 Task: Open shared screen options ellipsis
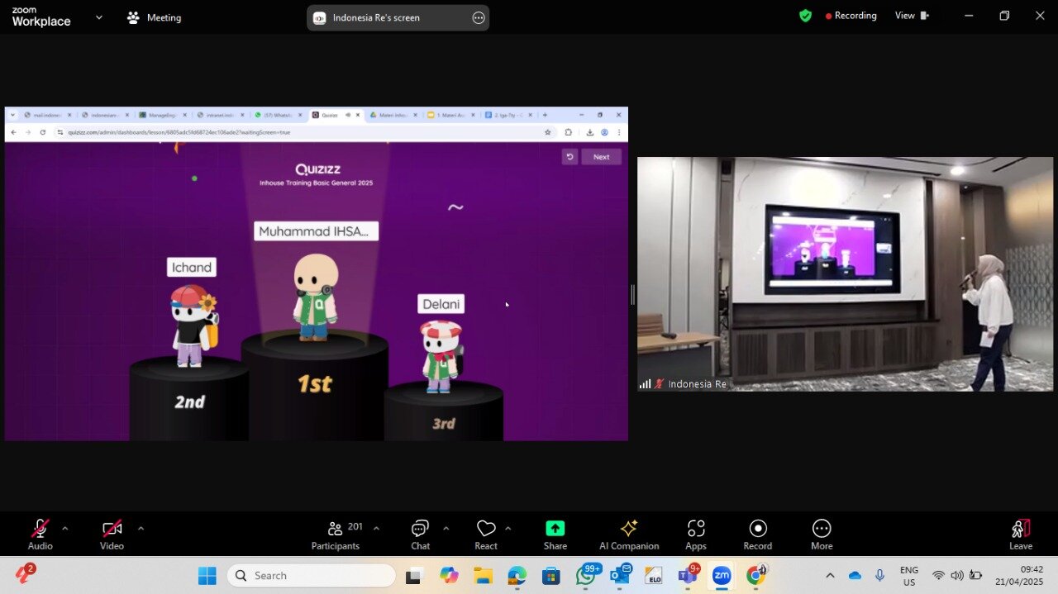point(479,18)
